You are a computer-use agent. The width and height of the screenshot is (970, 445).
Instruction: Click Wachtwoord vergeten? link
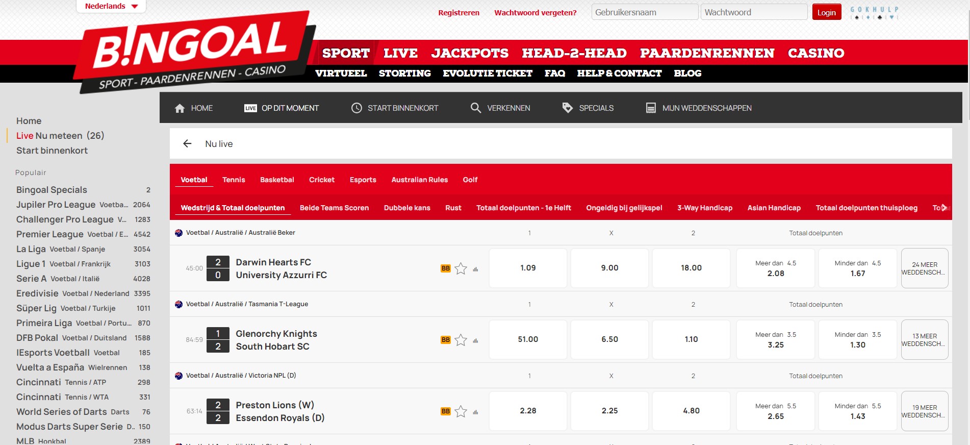pyautogui.click(x=535, y=13)
